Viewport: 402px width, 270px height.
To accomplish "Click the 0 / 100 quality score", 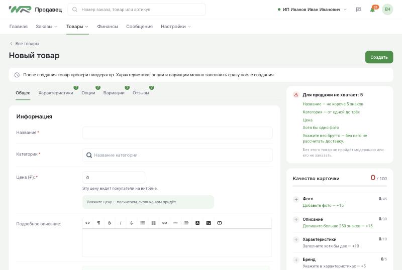I will pyautogui.click(x=378, y=178).
